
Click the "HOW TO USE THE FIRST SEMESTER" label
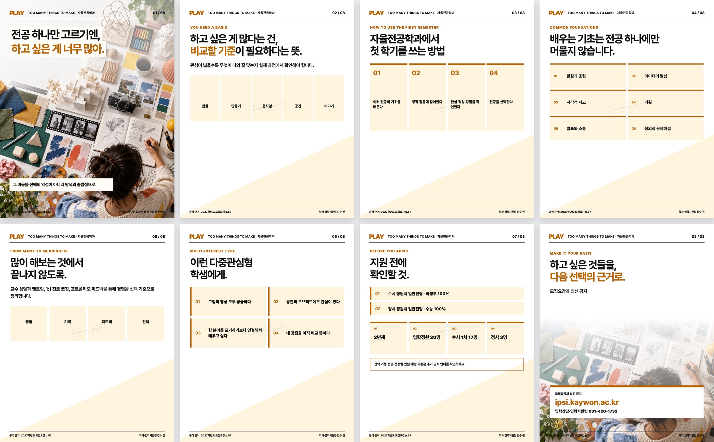point(404,27)
